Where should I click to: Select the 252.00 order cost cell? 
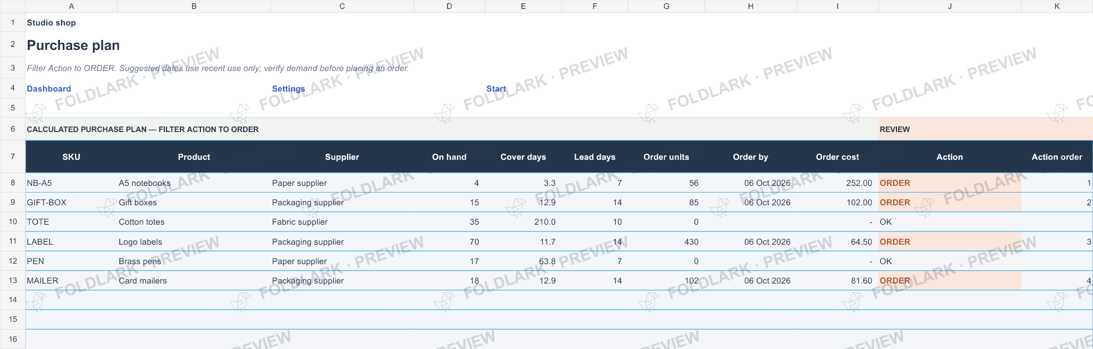tap(837, 183)
